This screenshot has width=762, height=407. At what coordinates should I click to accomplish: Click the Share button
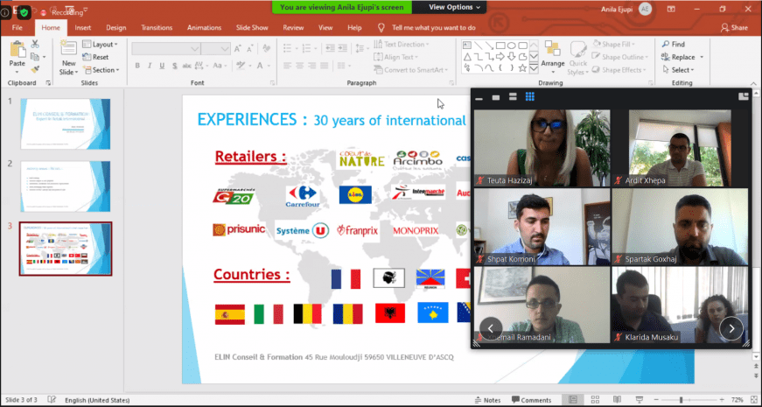(x=734, y=28)
